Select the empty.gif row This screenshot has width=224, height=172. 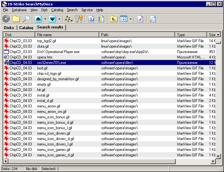109,84
